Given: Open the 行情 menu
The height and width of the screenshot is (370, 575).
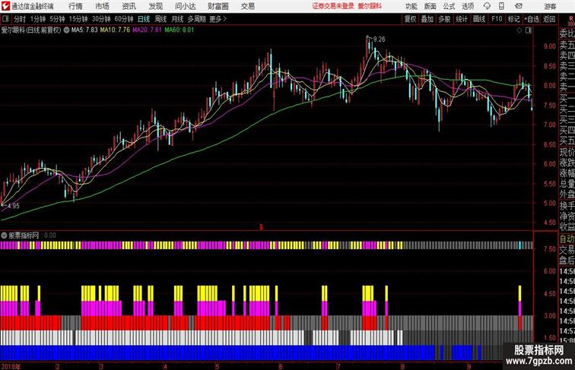Looking at the screenshot, I should tap(75, 6).
